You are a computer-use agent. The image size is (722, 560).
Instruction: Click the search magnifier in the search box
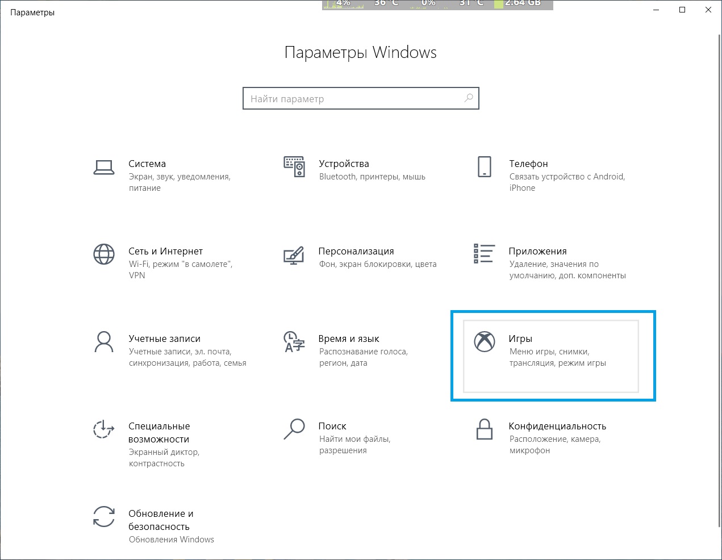[469, 98]
